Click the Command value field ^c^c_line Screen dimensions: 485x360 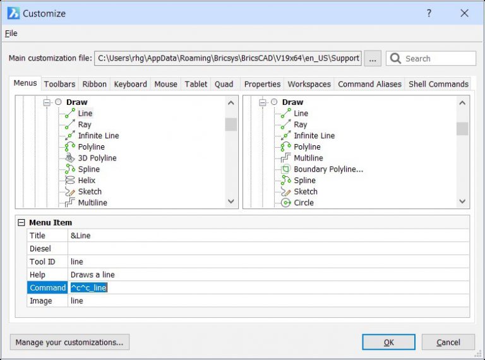coord(268,287)
